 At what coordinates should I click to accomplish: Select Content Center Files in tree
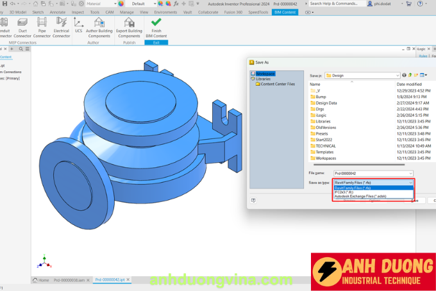pos(277,84)
